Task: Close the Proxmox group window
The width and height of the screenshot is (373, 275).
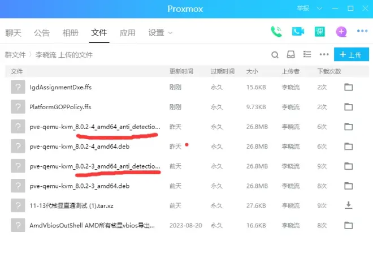Action: [x=365, y=8]
